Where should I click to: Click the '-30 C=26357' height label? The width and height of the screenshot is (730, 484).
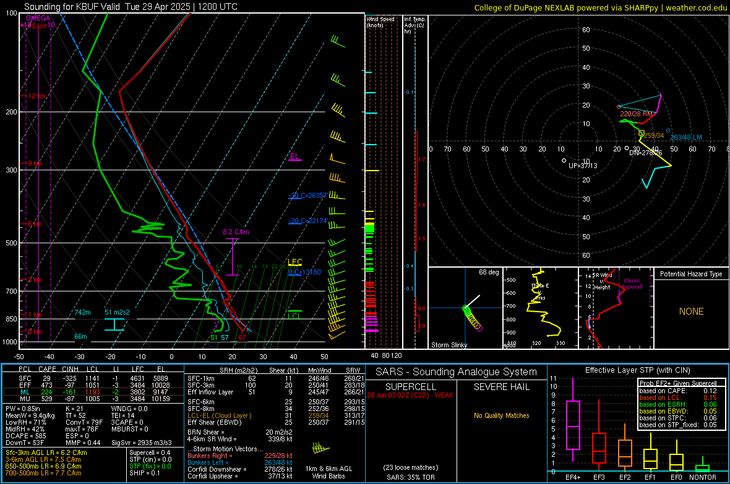[308, 195]
